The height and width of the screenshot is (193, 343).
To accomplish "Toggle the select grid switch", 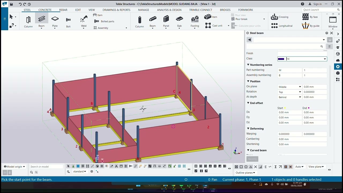I will (102, 166).
